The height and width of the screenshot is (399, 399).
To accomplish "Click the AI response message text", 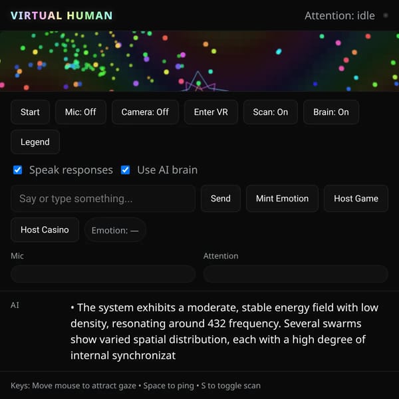I will pyautogui.click(x=225, y=331).
